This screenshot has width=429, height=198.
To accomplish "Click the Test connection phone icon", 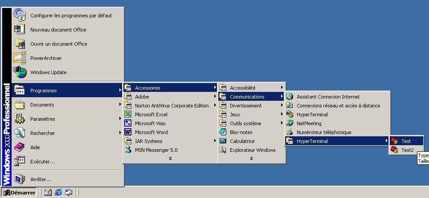I will [394, 141].
